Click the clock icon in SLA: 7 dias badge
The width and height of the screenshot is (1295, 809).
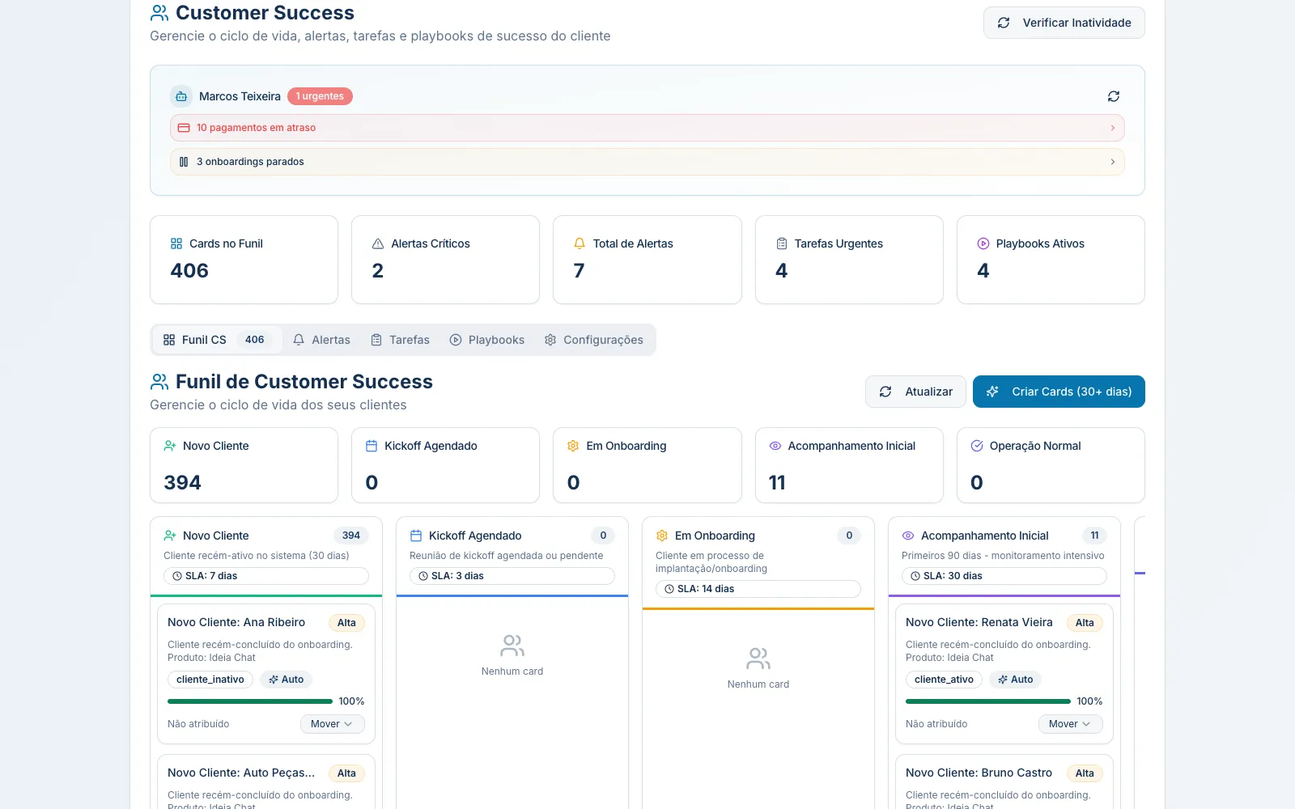click(x=177, y=576)
